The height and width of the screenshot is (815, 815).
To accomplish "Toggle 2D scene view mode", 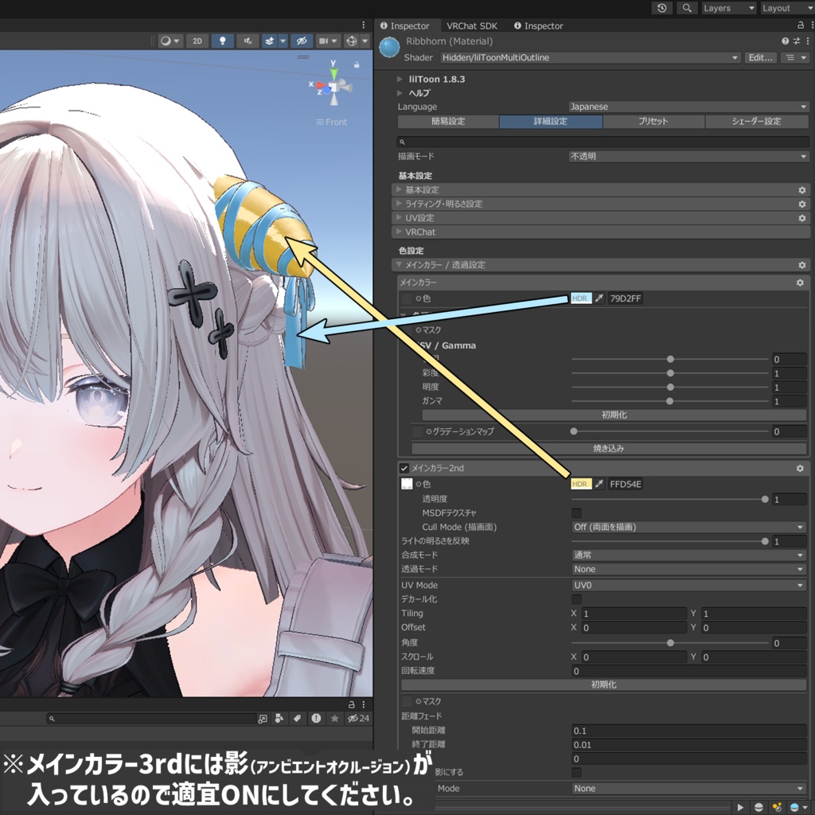I will 197,41.
